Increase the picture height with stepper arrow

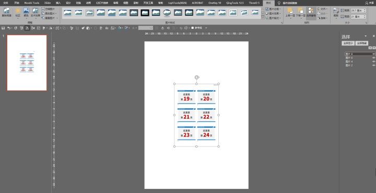[365, 9]
